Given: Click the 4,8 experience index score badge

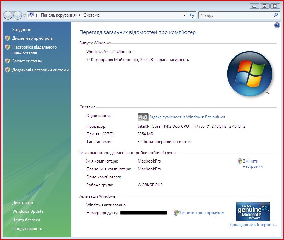Looking at the screenshot, I should [143, 117].
